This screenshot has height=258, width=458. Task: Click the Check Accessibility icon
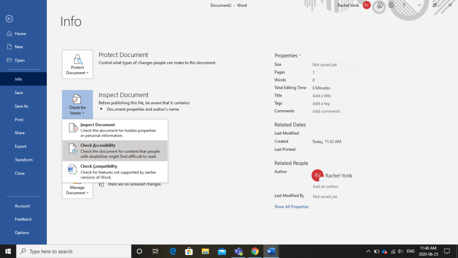coord(73,149)
